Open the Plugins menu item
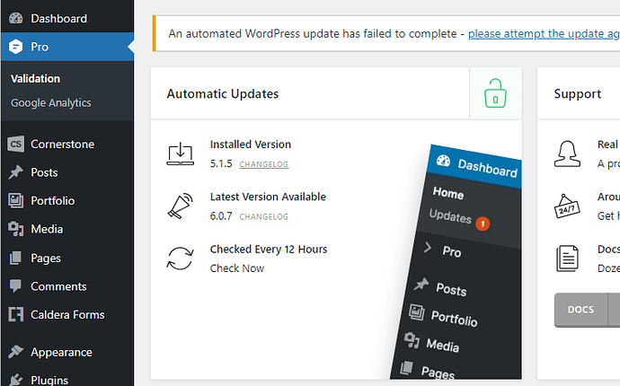Viewport: 620px width, 386px height. (49, 380)
